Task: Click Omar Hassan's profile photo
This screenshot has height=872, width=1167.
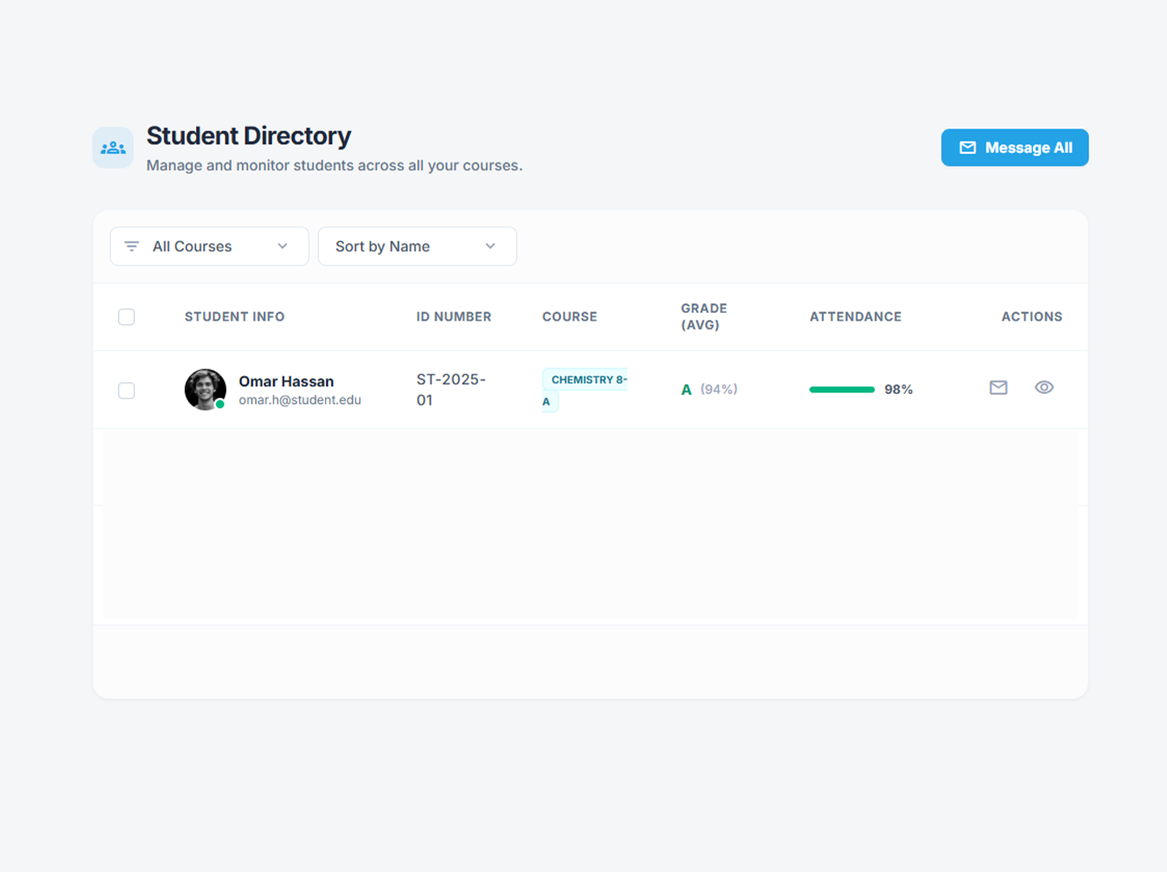Action: pos(205,390)
